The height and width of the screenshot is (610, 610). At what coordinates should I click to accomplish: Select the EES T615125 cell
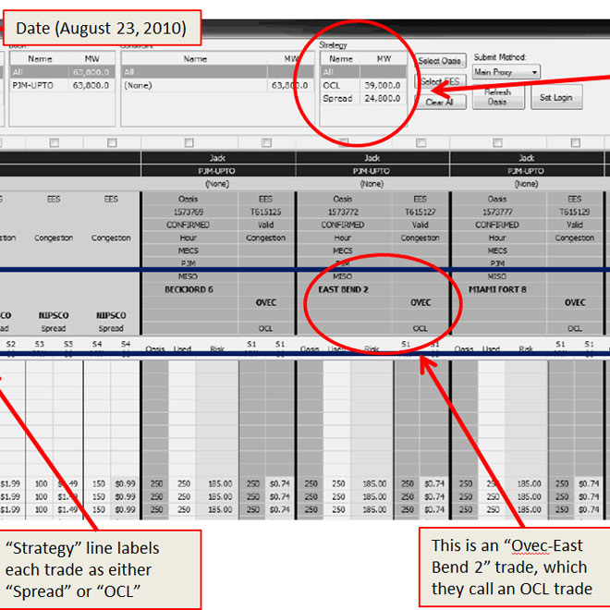pos(265,212)
